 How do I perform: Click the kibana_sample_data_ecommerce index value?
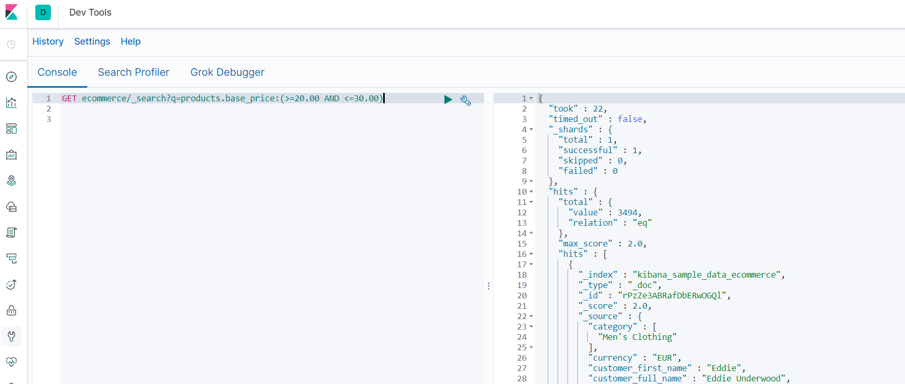click(x=707, y=275)
